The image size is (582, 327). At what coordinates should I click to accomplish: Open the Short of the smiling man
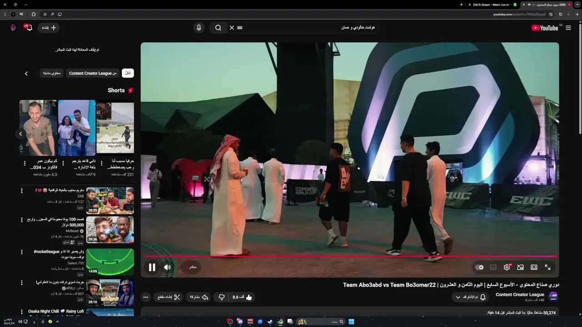(38, 127)
